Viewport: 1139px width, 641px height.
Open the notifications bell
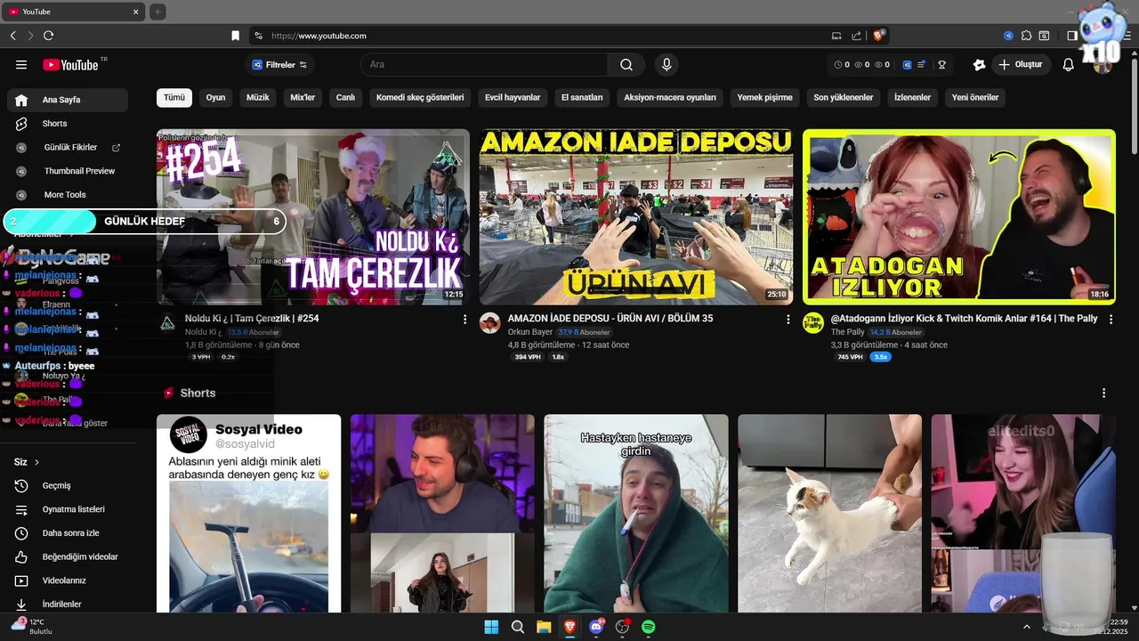1069,65
